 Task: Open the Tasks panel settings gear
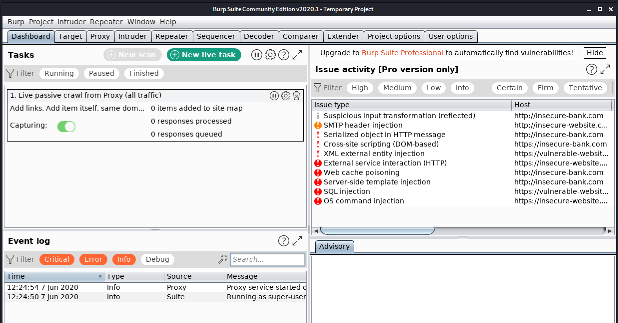point(270,55)
